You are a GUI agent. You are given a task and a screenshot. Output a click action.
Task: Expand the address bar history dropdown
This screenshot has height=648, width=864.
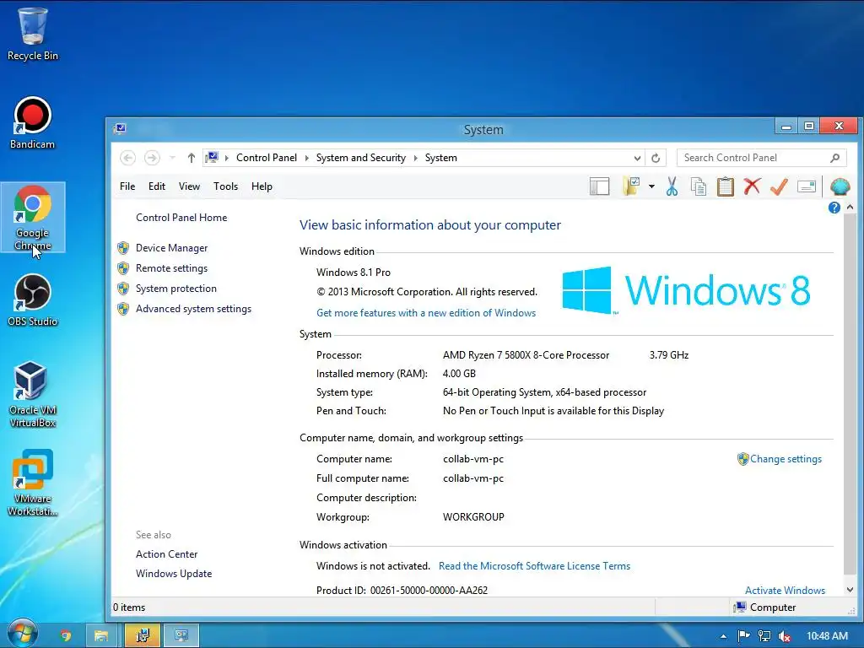(x=638, y=158)
